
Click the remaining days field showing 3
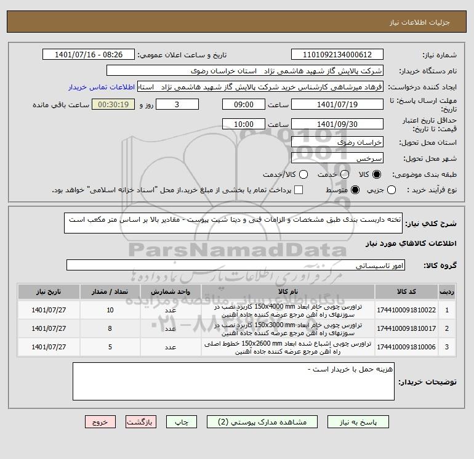(177, 104)
